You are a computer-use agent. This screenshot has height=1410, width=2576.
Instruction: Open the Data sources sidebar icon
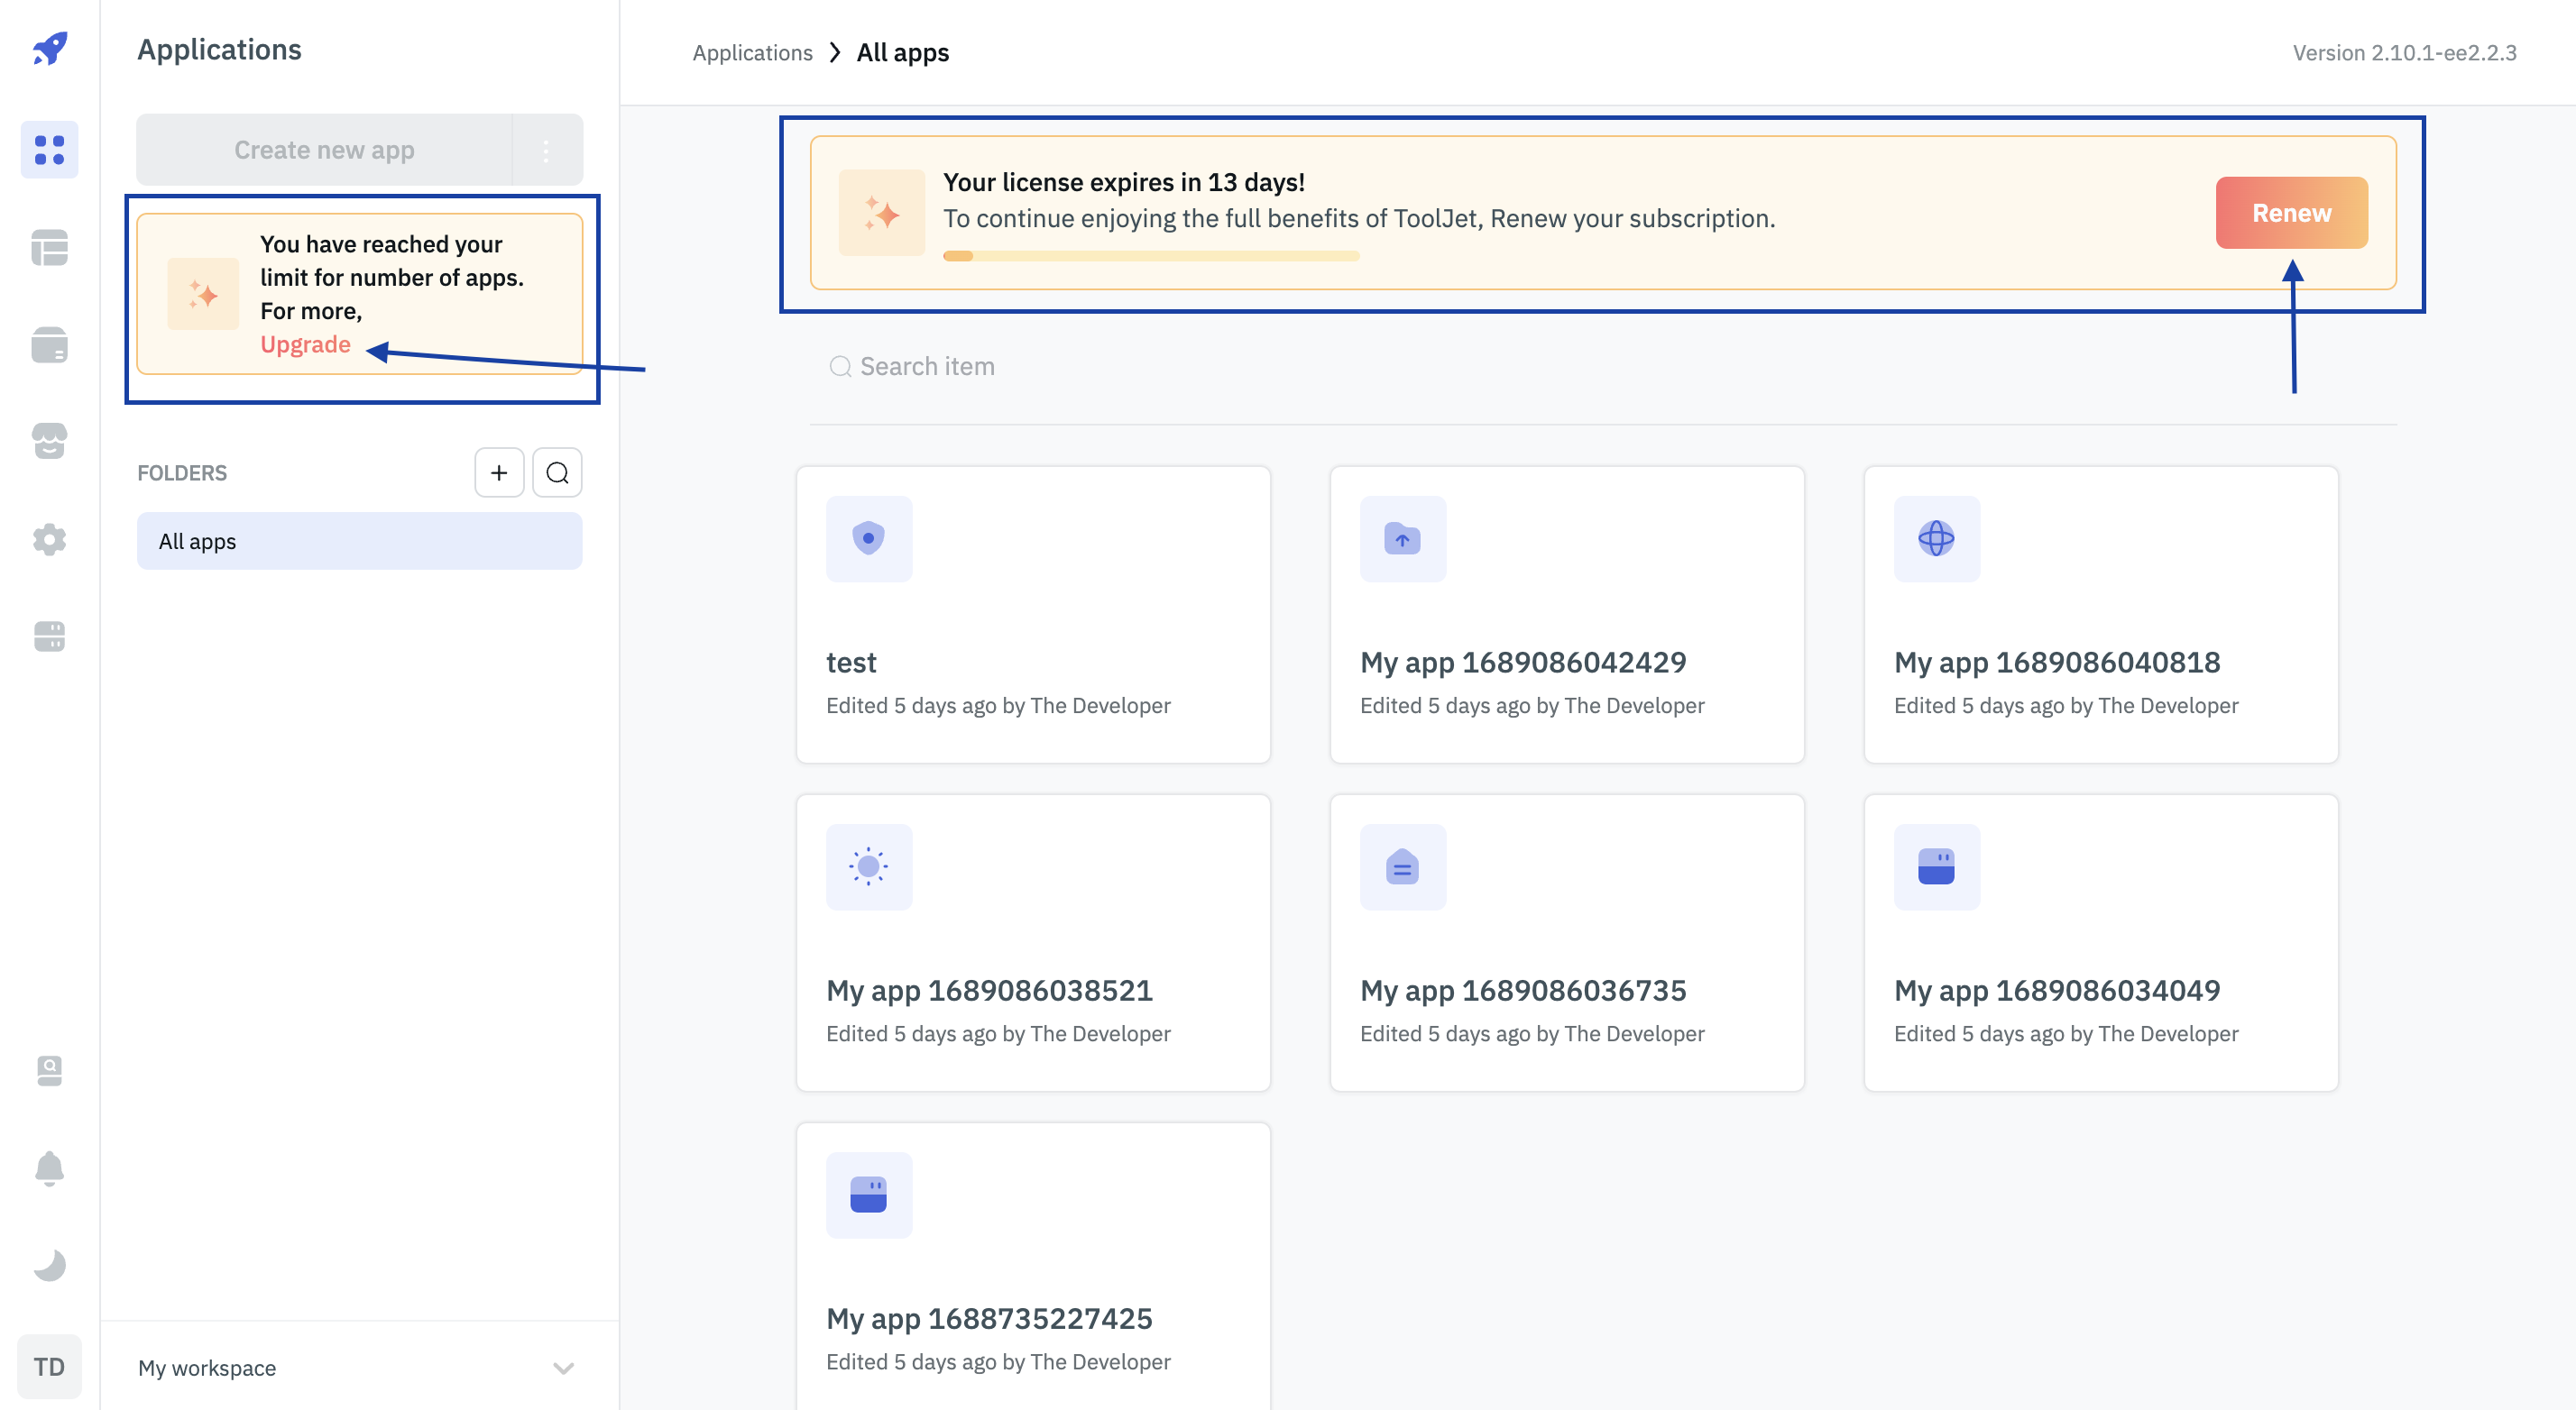coord(49,344)
